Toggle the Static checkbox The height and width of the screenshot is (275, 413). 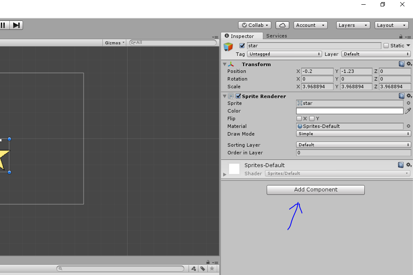[x=386, y=46]
